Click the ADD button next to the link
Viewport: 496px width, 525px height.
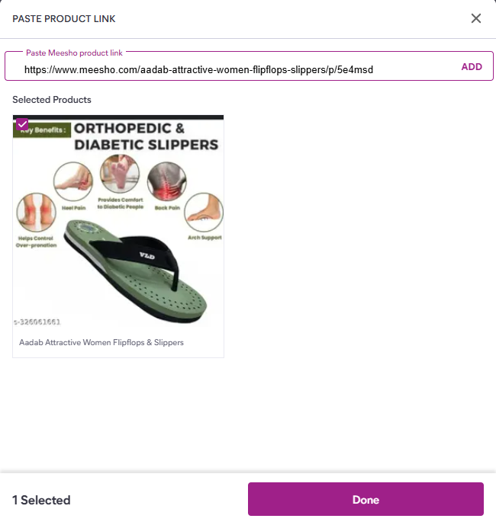[x=472, y=67]
